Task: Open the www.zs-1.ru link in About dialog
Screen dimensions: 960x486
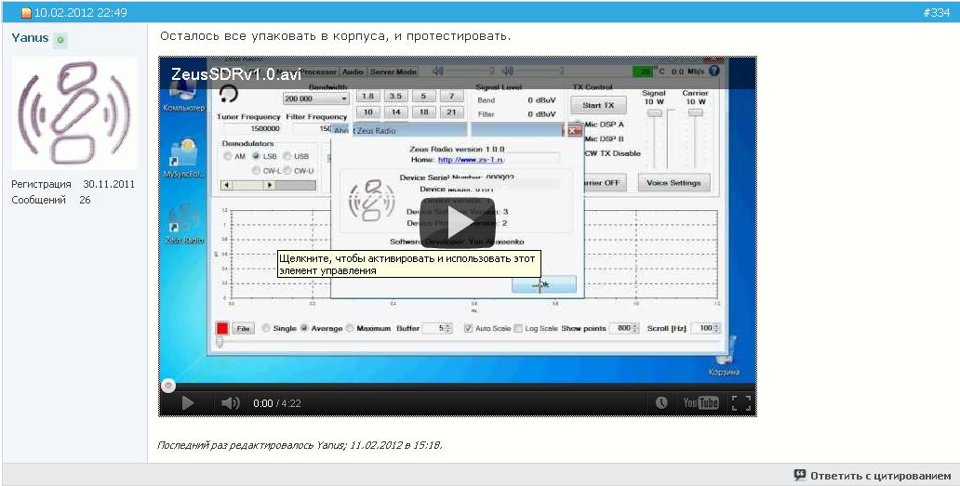Action: coord(470,160)
